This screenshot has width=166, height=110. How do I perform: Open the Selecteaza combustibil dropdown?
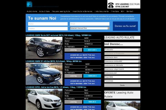point(122,61)
